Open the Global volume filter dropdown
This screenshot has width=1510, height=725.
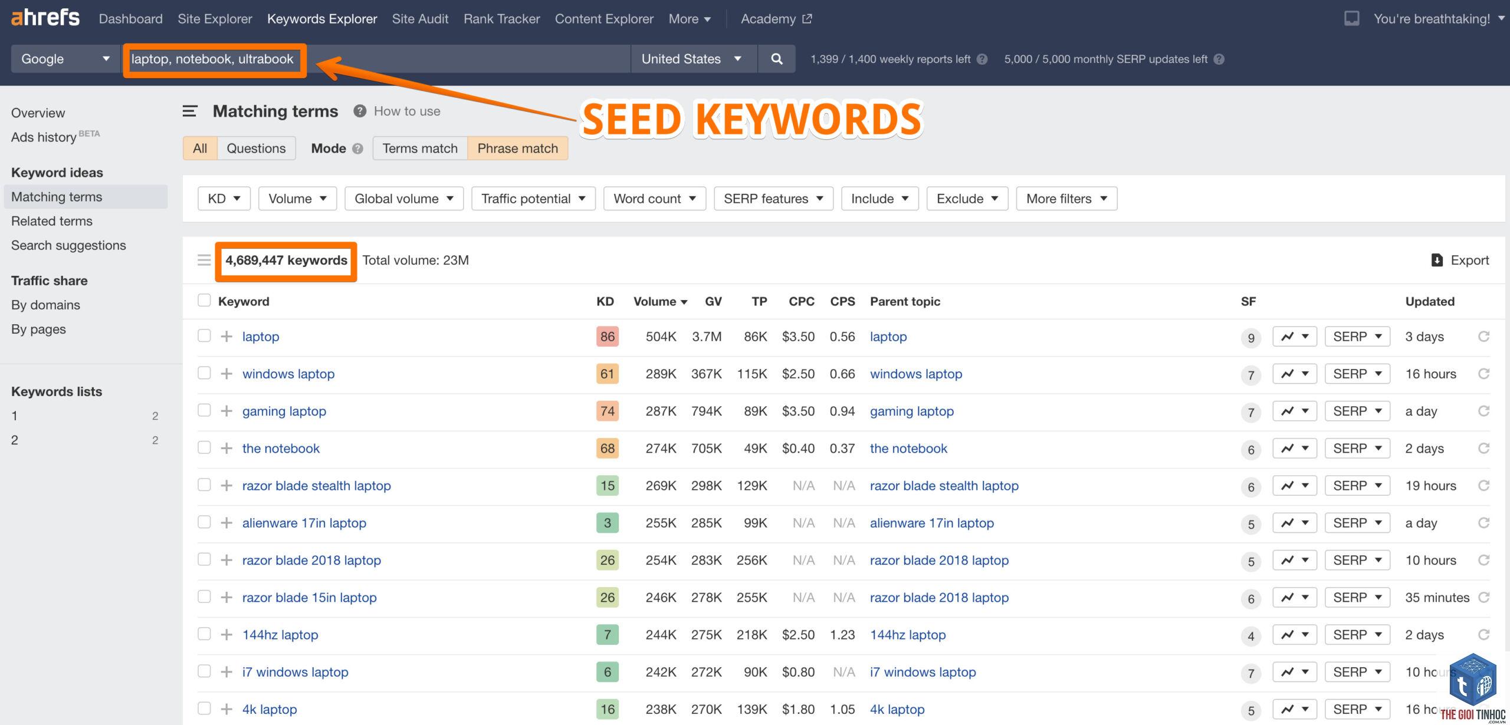tap(404, 199)
